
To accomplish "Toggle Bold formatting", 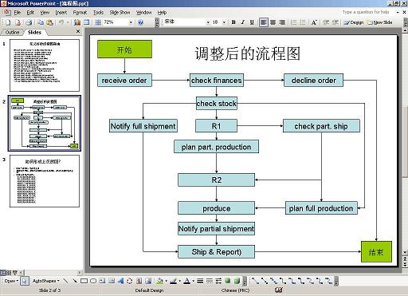I will (x=233, y=22).
